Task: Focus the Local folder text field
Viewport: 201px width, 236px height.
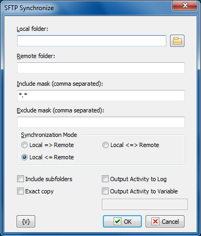Action: pyautogui.click(x=92, y=41)
